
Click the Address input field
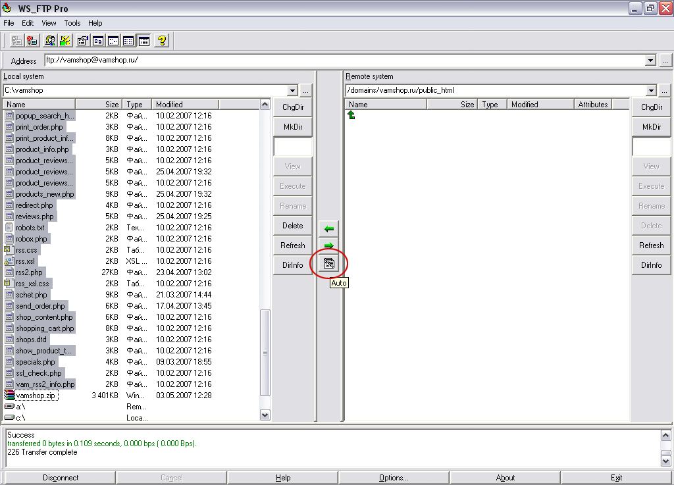click(x=344, y=61)
